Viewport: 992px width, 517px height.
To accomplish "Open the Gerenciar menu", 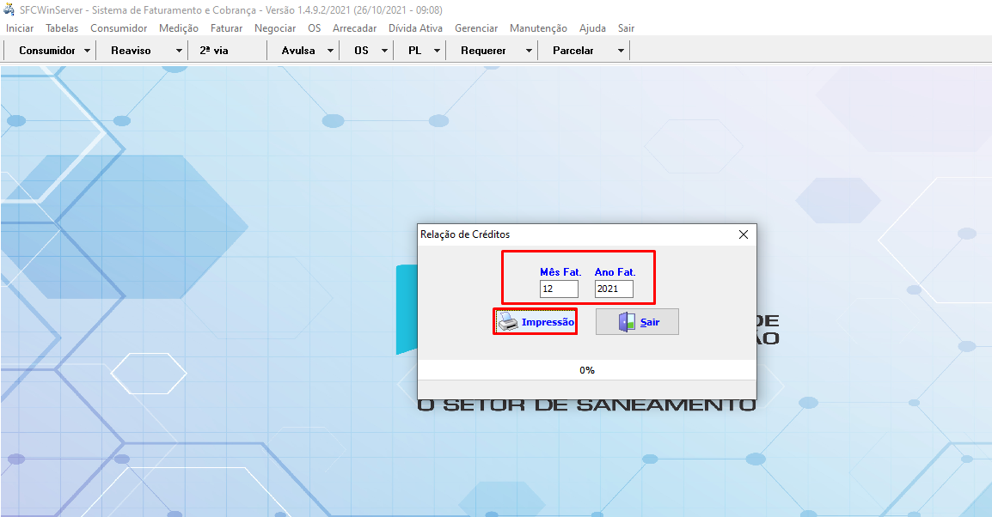I will point(476,28).
